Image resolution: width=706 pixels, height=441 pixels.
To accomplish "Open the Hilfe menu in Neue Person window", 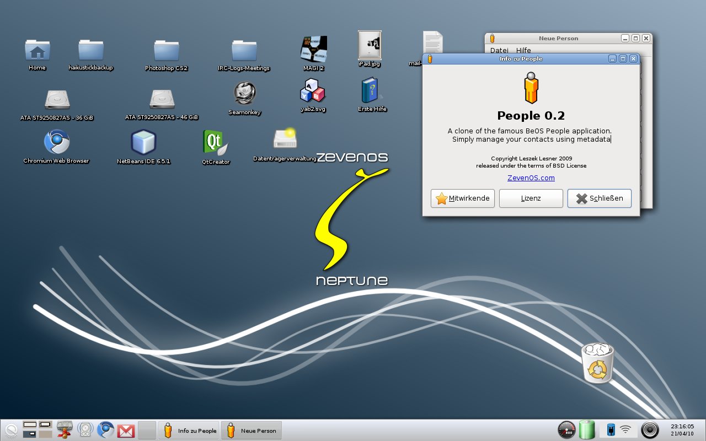I will [x=523, y=50].
